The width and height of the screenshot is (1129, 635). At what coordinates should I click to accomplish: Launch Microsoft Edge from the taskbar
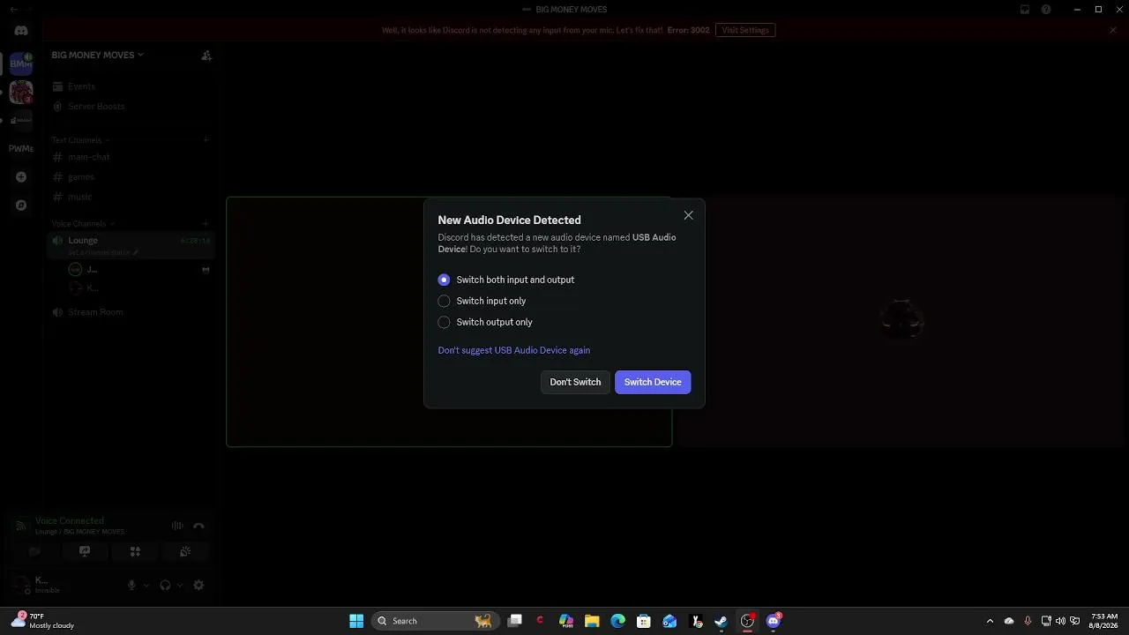(x=618, y=621)
